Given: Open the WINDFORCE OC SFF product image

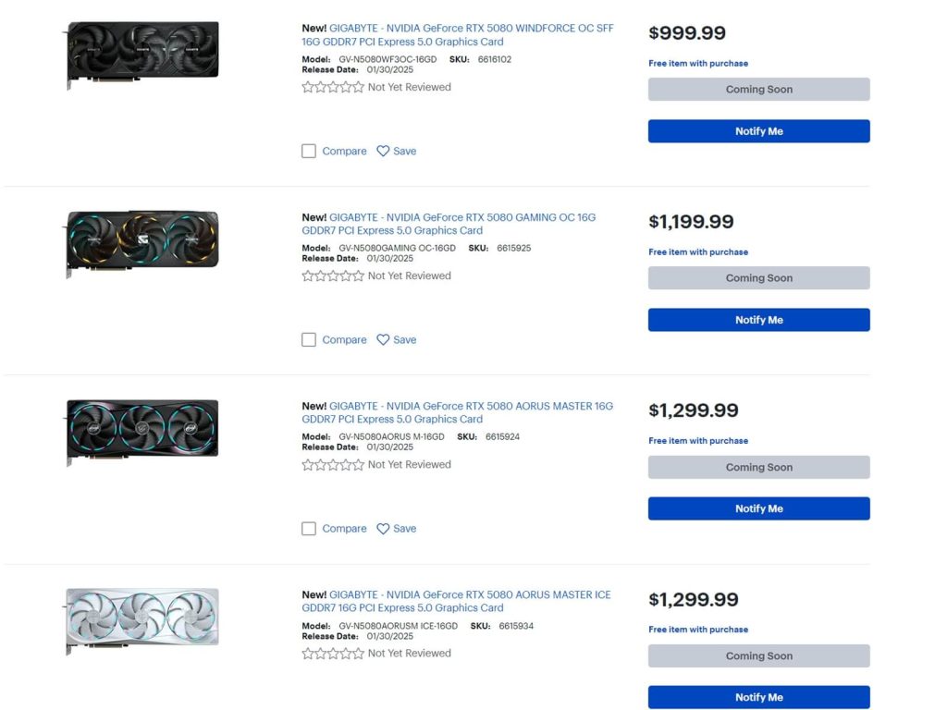Looking at the screenshot, I should click(x=142, y=54).
